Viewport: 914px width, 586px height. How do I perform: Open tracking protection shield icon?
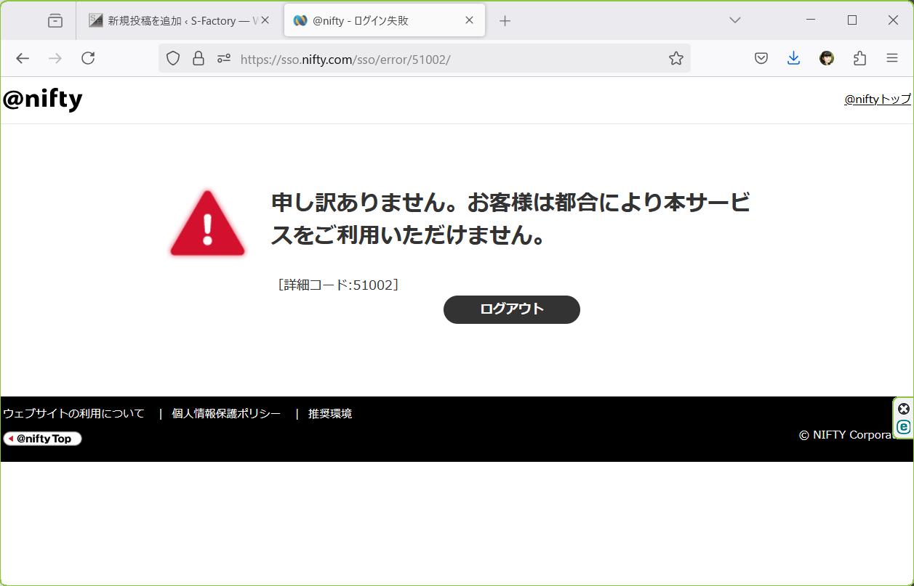pyautogui.click(x=173, y=59)
